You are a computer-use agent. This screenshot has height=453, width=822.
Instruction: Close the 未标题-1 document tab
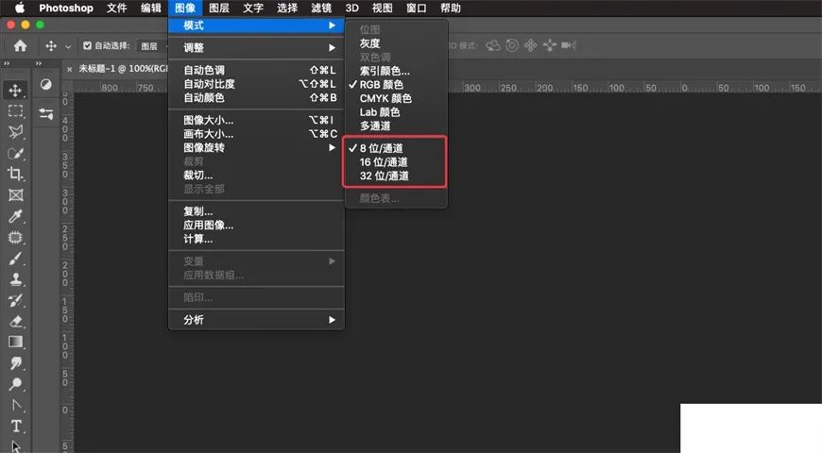click(69, 69)
